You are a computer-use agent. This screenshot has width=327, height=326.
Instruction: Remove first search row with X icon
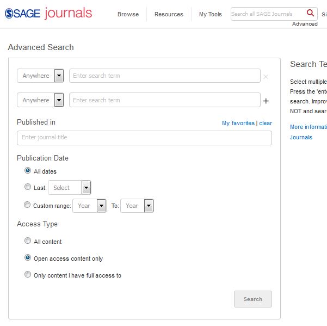[266, 77]
